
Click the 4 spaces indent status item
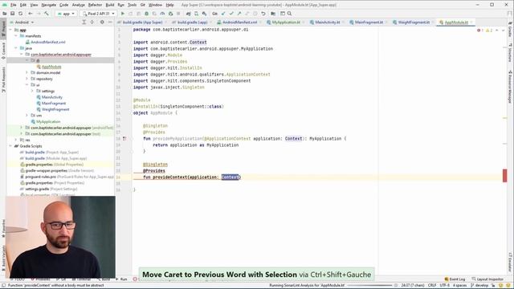click(x=459, y=285)
